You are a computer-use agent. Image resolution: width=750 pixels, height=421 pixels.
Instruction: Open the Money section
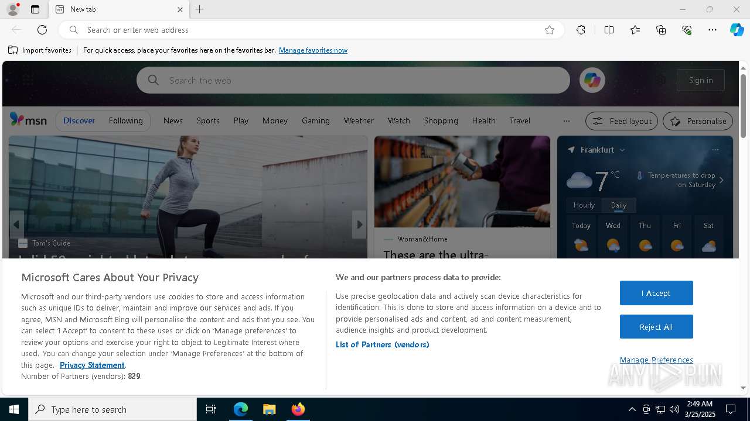tap(275, 120)
